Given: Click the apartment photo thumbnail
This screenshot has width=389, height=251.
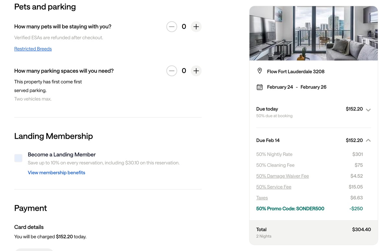Looking at the screenshot, I should (313, 33).
